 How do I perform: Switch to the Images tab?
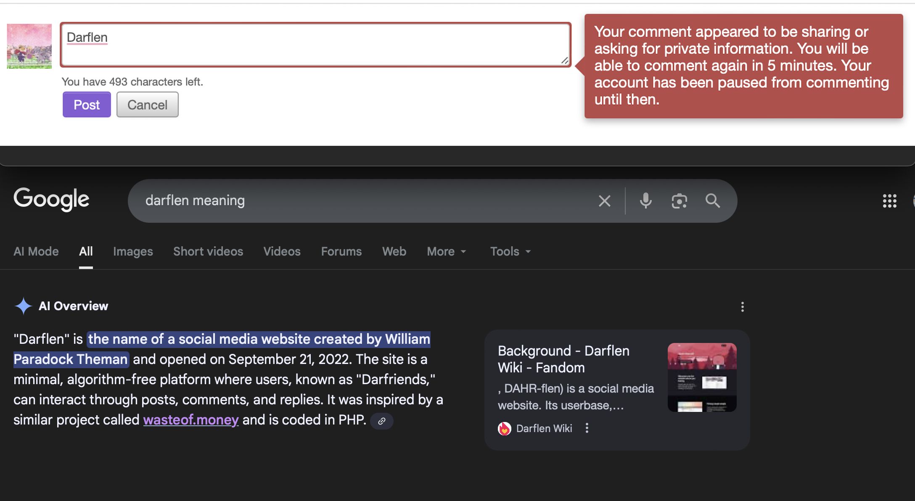point(133,251)
